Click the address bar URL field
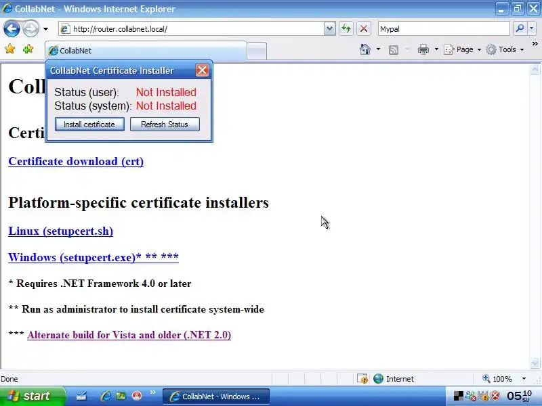 coord(191,29)
